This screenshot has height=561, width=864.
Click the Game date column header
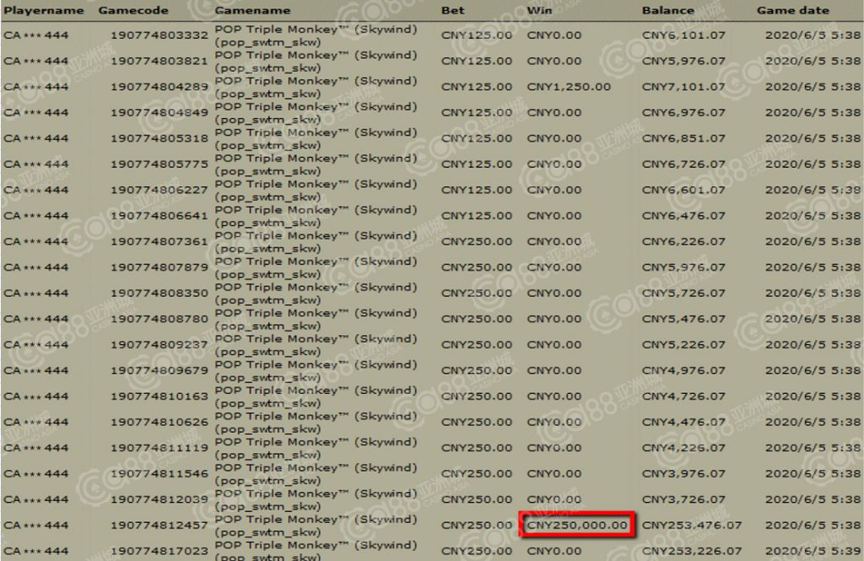coord(792,11)
